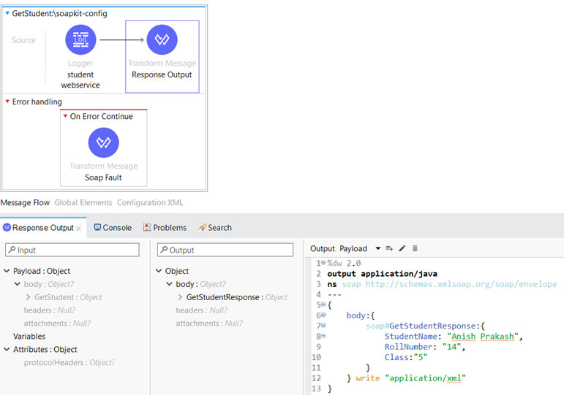Image resolution: width=564 pixels, height=395 pixels.
Task: Click write "application/xml" in code
Action: pyautogui.click(x=410, y=377)
